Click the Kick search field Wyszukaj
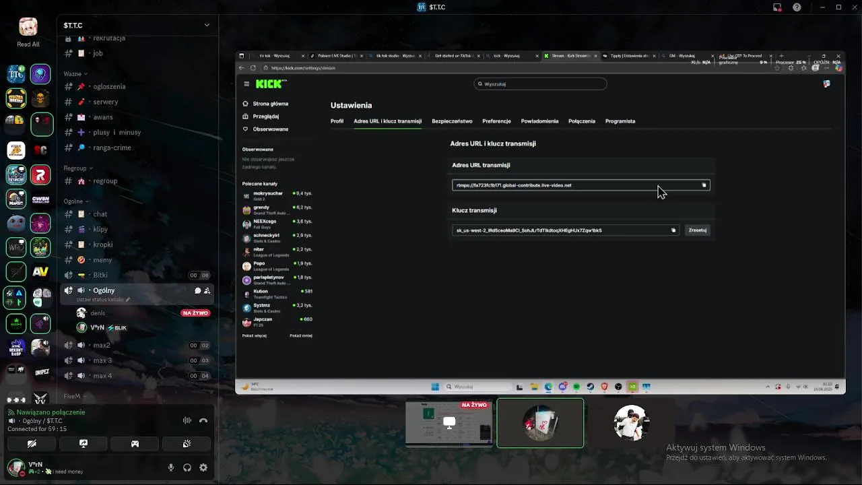Screen dimensions: 862x485 tap(540, 84)
